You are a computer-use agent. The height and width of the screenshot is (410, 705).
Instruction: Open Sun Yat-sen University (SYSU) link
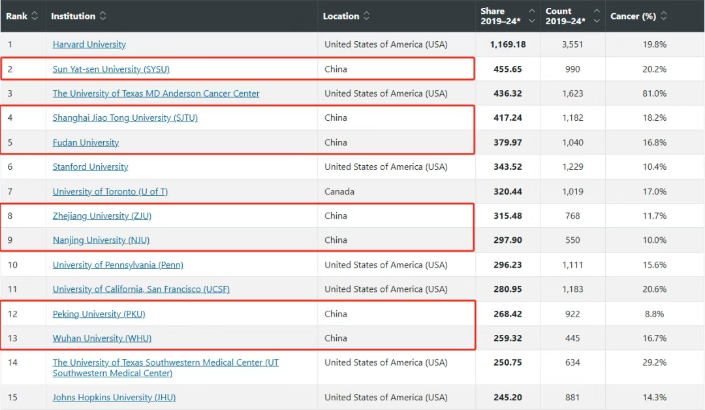coord(111,69)
